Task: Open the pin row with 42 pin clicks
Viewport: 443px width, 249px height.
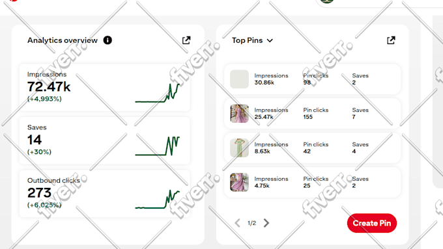Action: pyautogui.click(x=313, y=148)
